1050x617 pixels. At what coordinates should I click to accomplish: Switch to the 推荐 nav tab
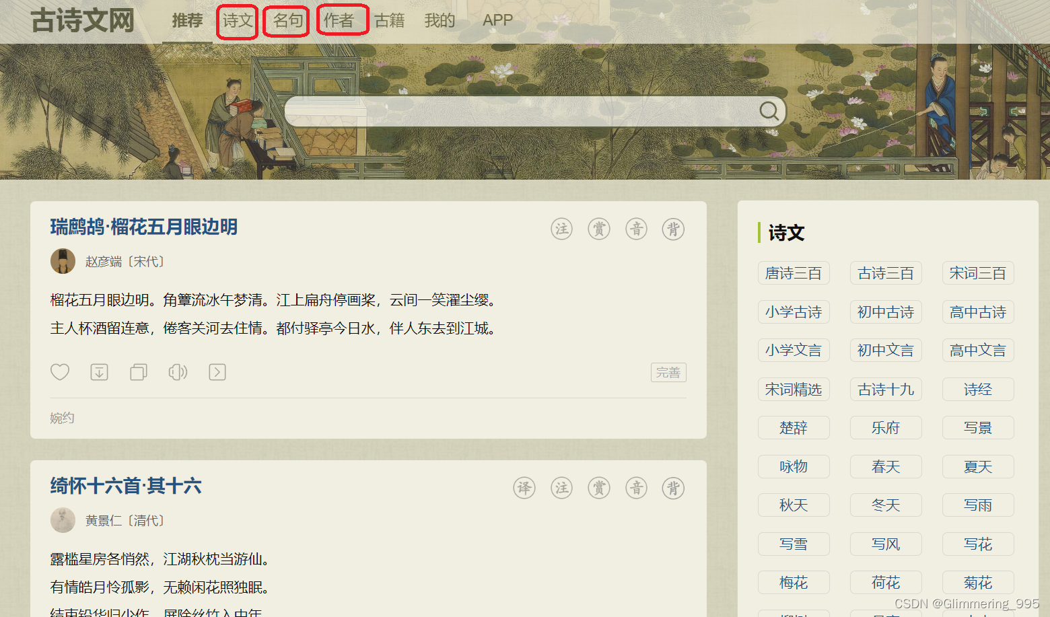[x=187, y=21]
